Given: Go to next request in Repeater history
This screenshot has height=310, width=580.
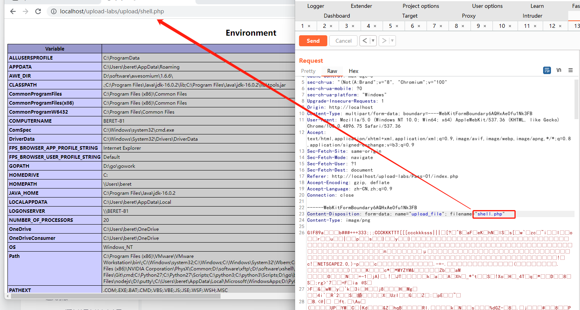Looking at the screenshot, I should [x=384, y=41].
